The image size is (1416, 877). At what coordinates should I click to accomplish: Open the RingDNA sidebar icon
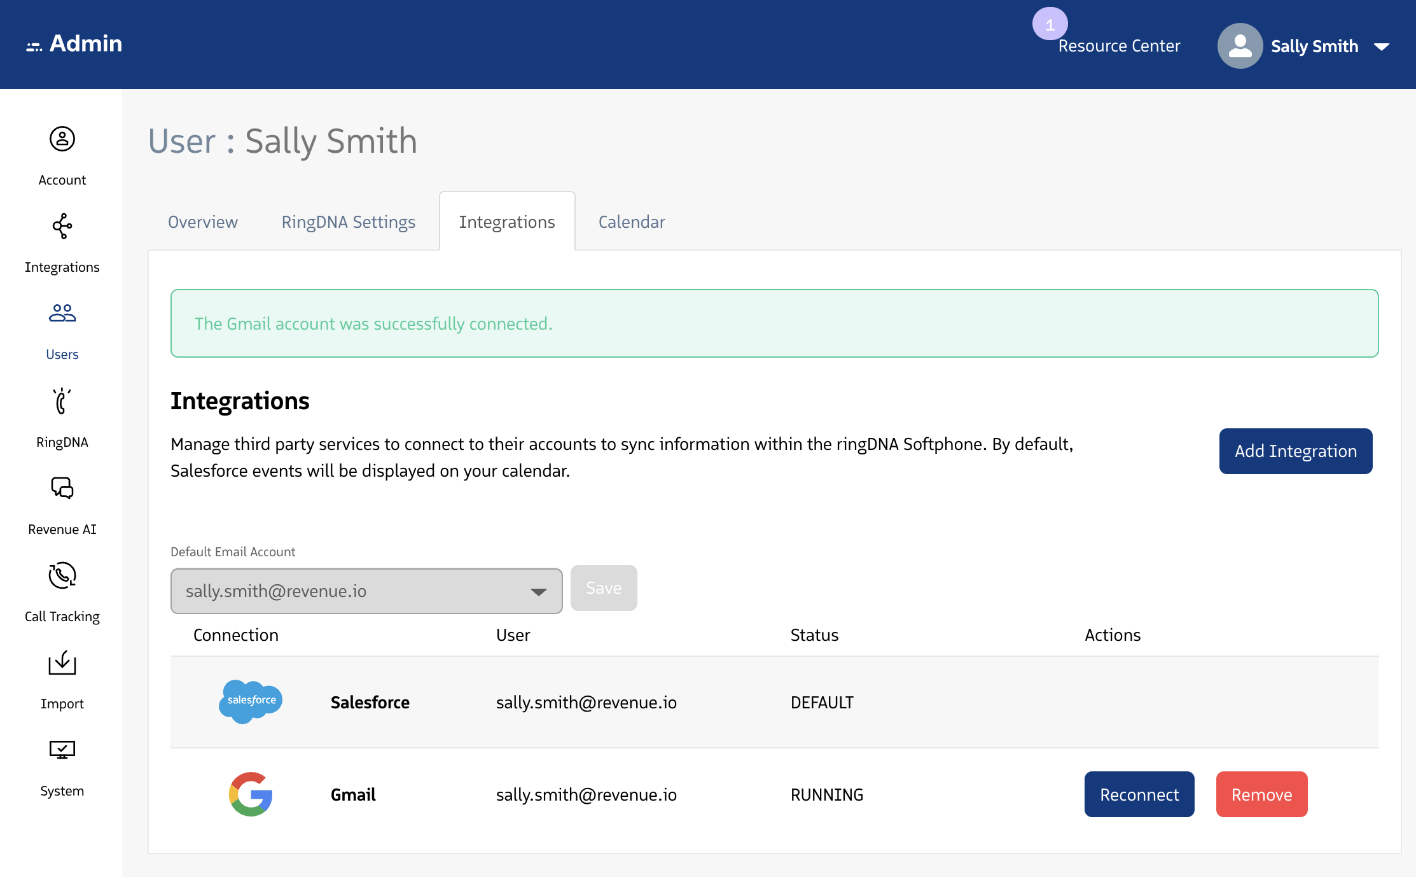pos(62,401)
